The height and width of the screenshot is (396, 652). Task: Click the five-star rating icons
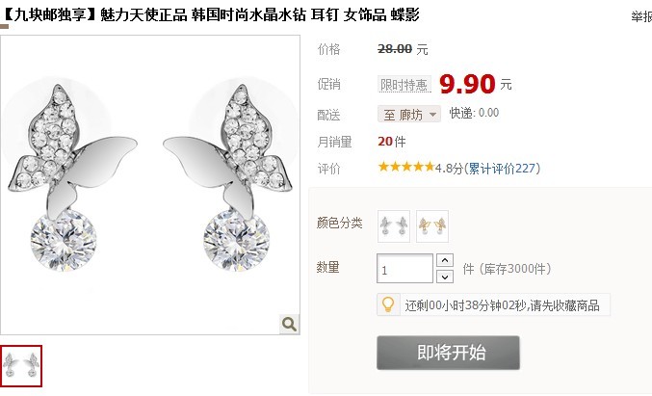(x=406, y=168)
